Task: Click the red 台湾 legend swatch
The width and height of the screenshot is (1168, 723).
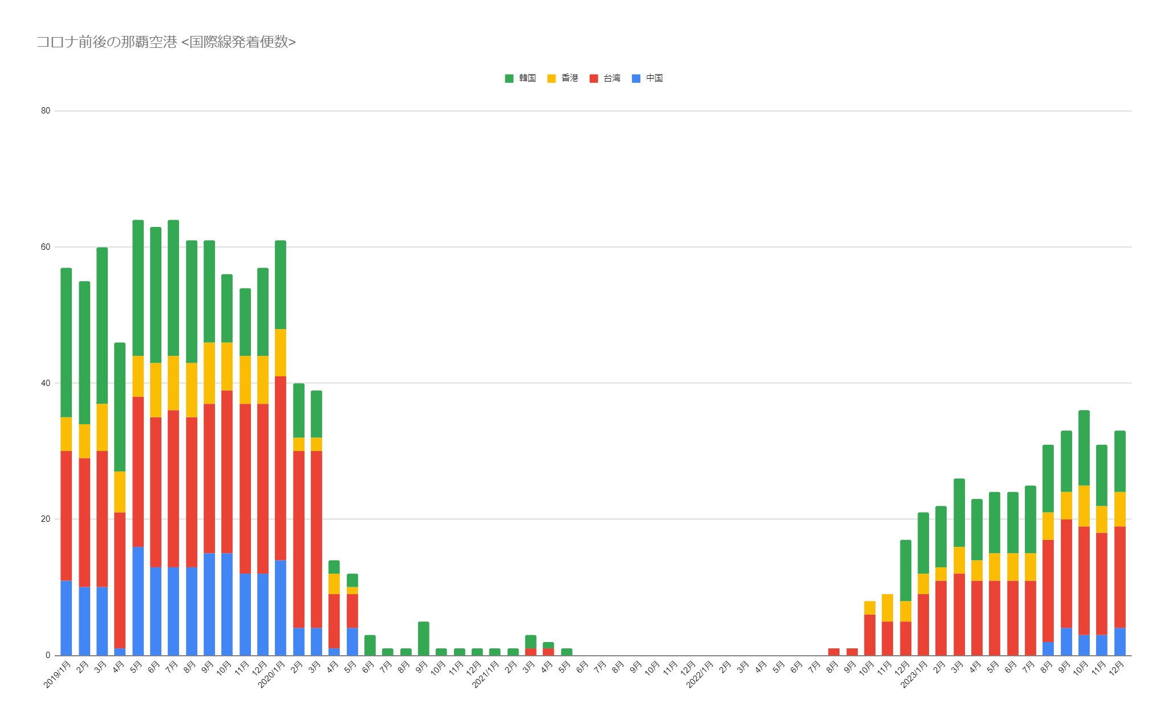Action: point(594,79)
